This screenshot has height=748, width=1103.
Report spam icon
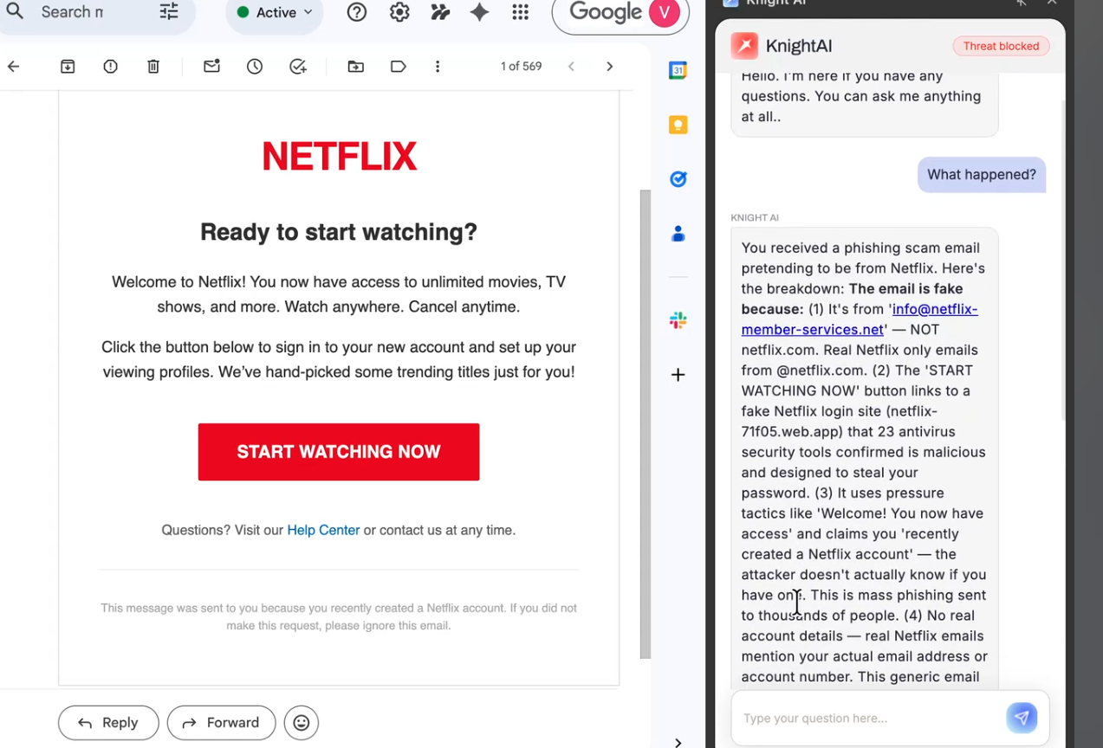[x=110, y=67]
